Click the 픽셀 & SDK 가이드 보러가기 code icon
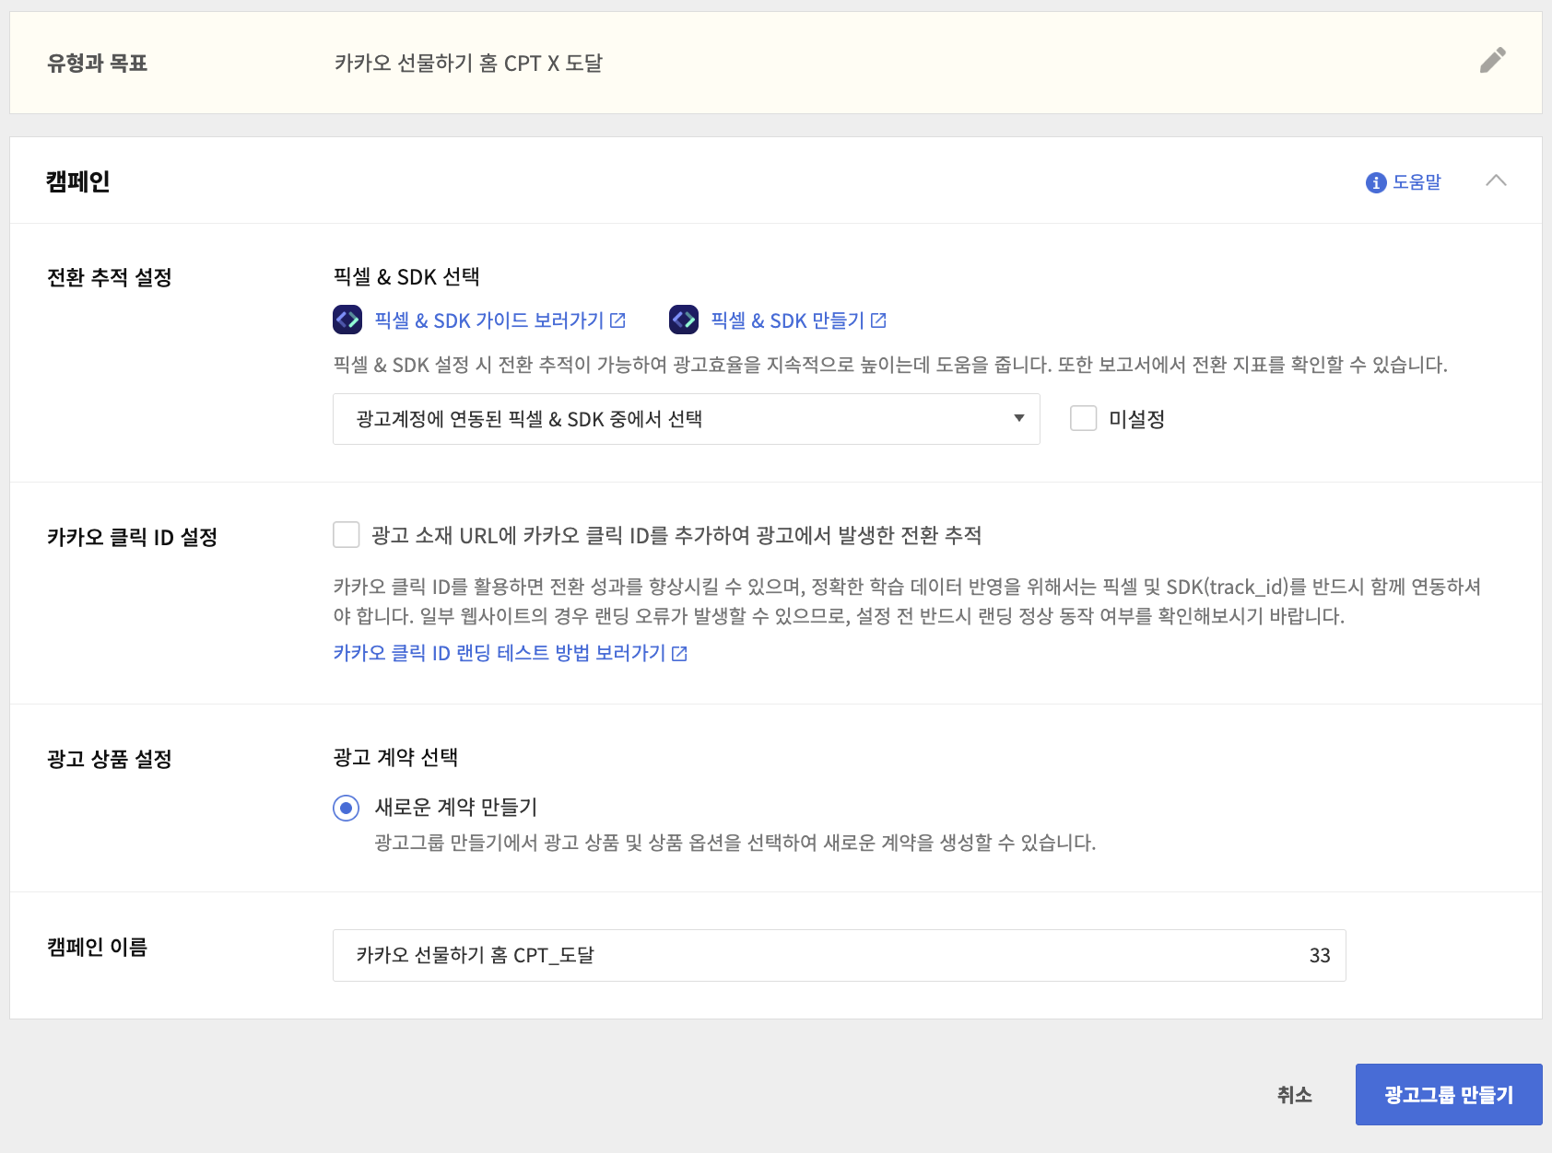 (347, 320)
